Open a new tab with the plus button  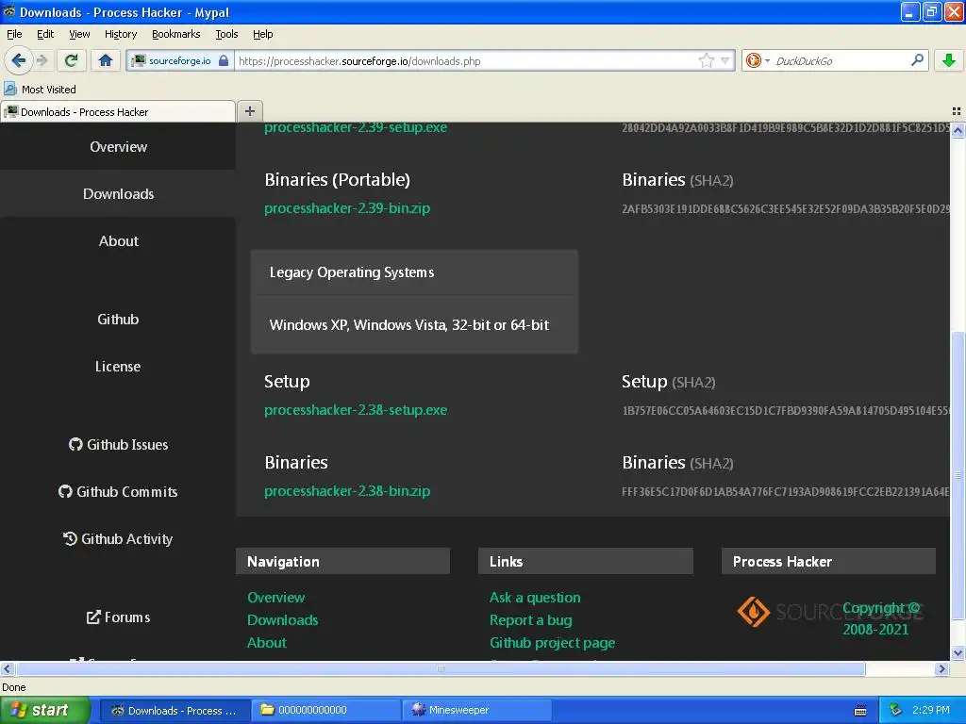click(249, 111)
